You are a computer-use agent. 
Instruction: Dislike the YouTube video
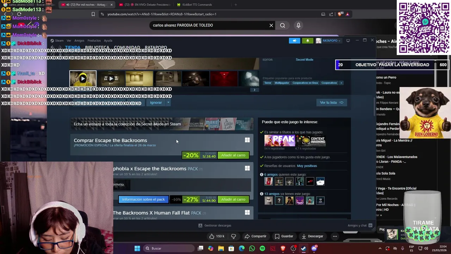(x=233, y=236)
